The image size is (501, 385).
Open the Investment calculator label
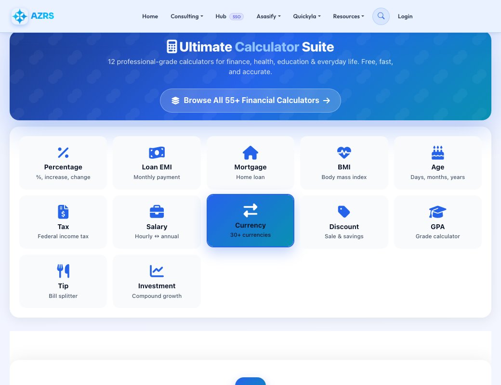(x=157, y=286)
